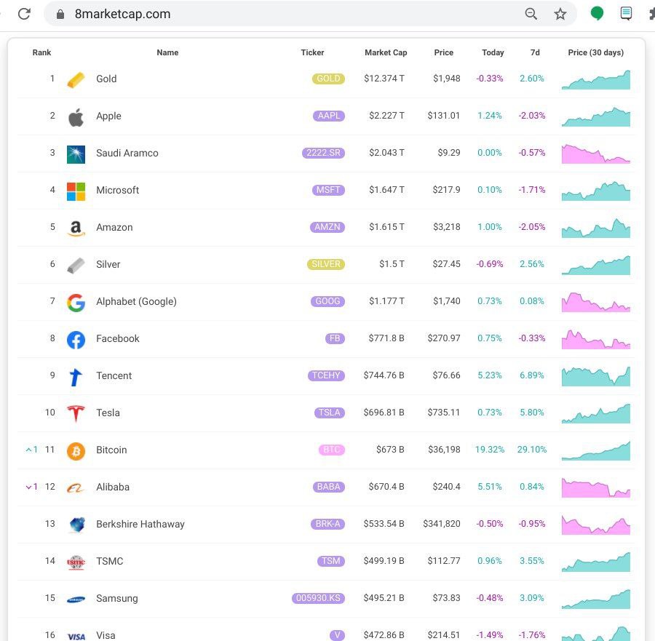Click the Price (30 days) column header
Image resolution: width=655 pixels, height=641 pixels.
[x=595, y=52]
